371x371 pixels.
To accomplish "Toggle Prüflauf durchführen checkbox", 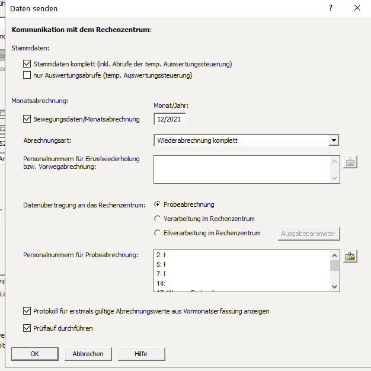I will 27,328.
